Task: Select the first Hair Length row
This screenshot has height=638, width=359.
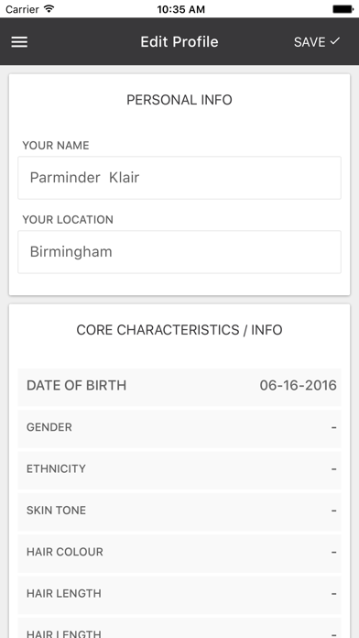Action: tap(179, 593)
